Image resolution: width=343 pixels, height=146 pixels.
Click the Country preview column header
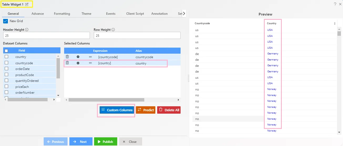click(x=272, y=23)
